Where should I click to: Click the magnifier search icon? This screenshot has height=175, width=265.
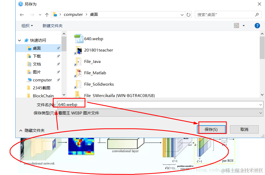coord(257,15)
